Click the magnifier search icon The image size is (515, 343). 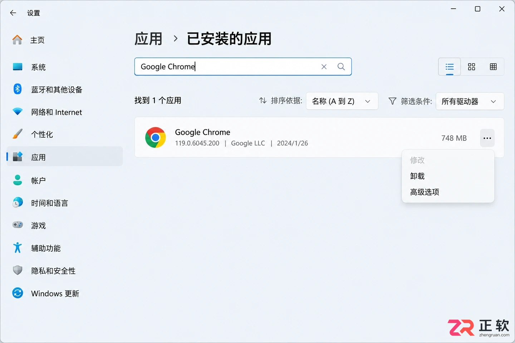341,67
